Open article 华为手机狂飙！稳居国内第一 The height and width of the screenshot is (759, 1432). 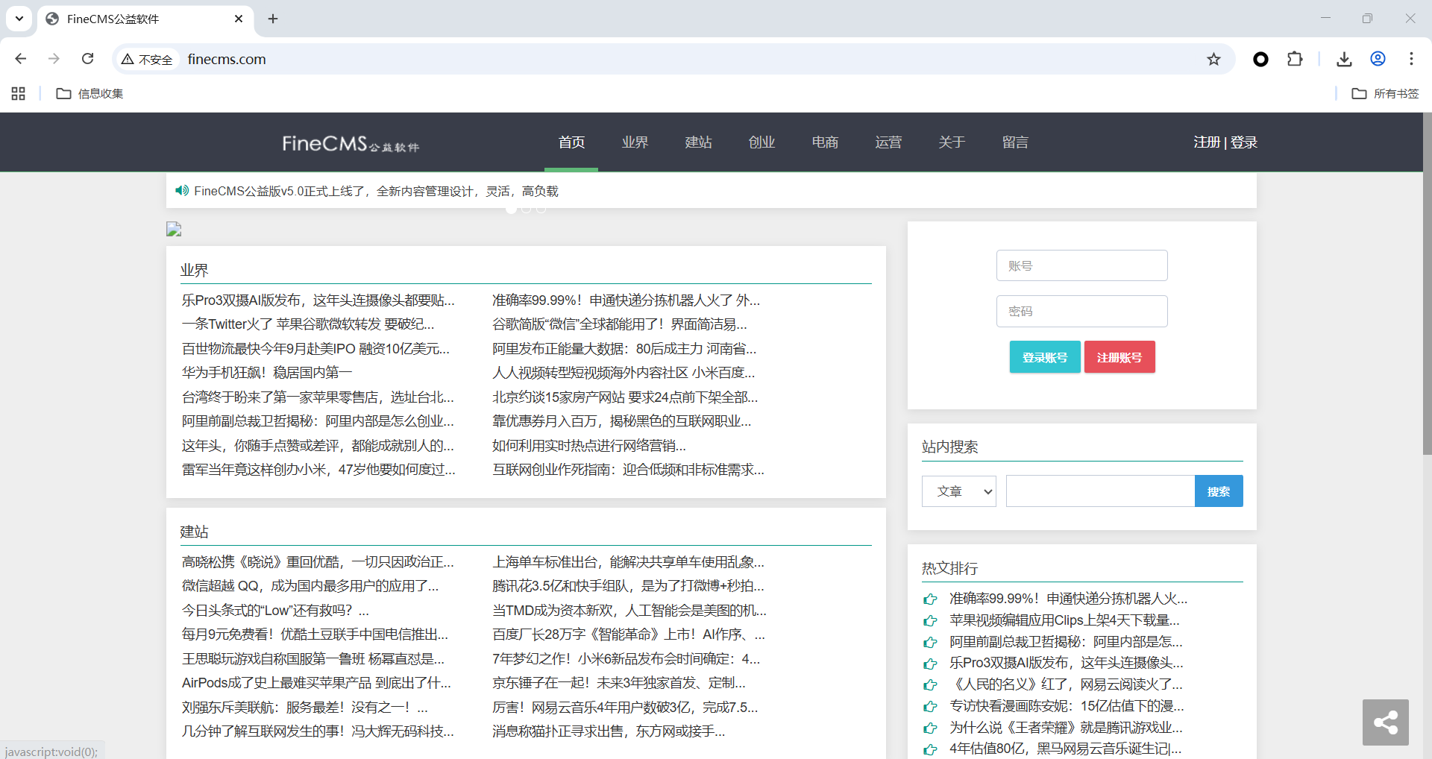coord(267,373)
